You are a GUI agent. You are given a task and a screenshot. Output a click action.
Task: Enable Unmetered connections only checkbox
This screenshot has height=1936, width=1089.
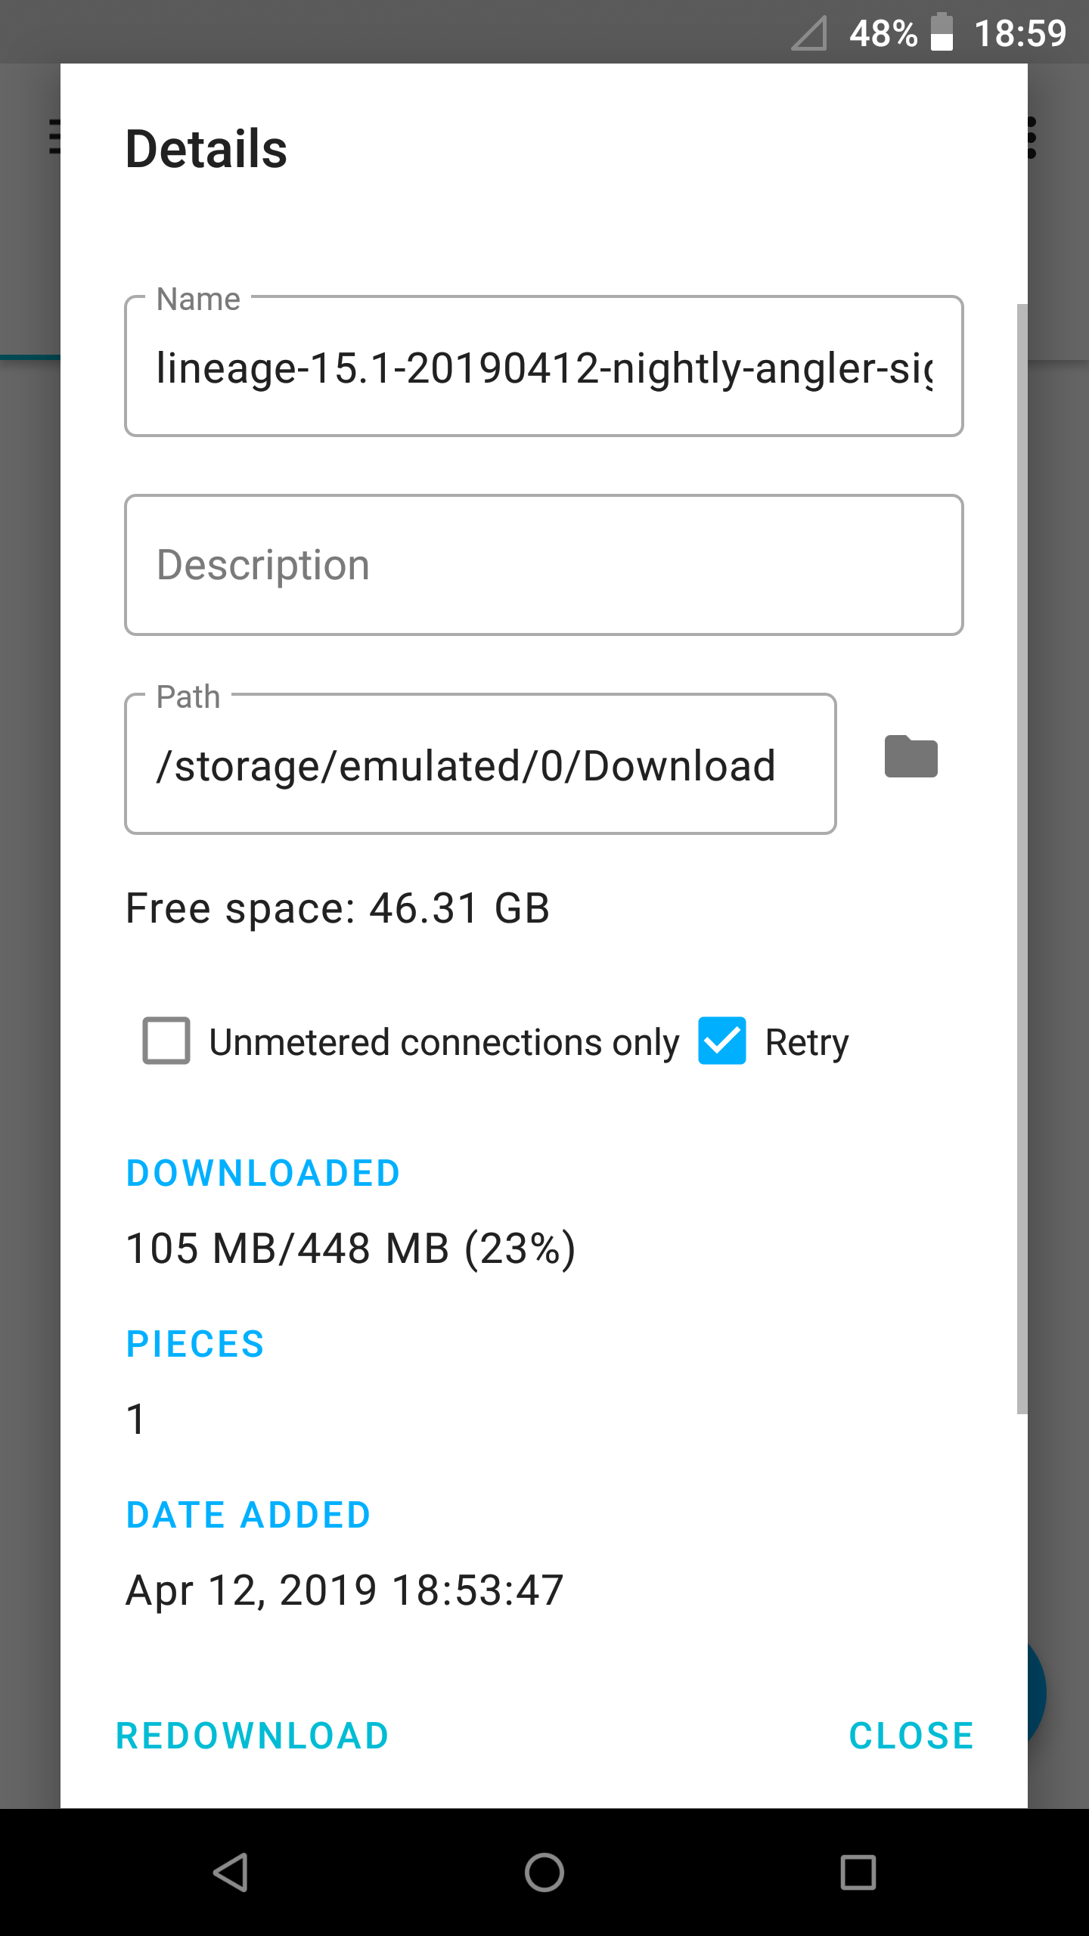point(166,1041)
